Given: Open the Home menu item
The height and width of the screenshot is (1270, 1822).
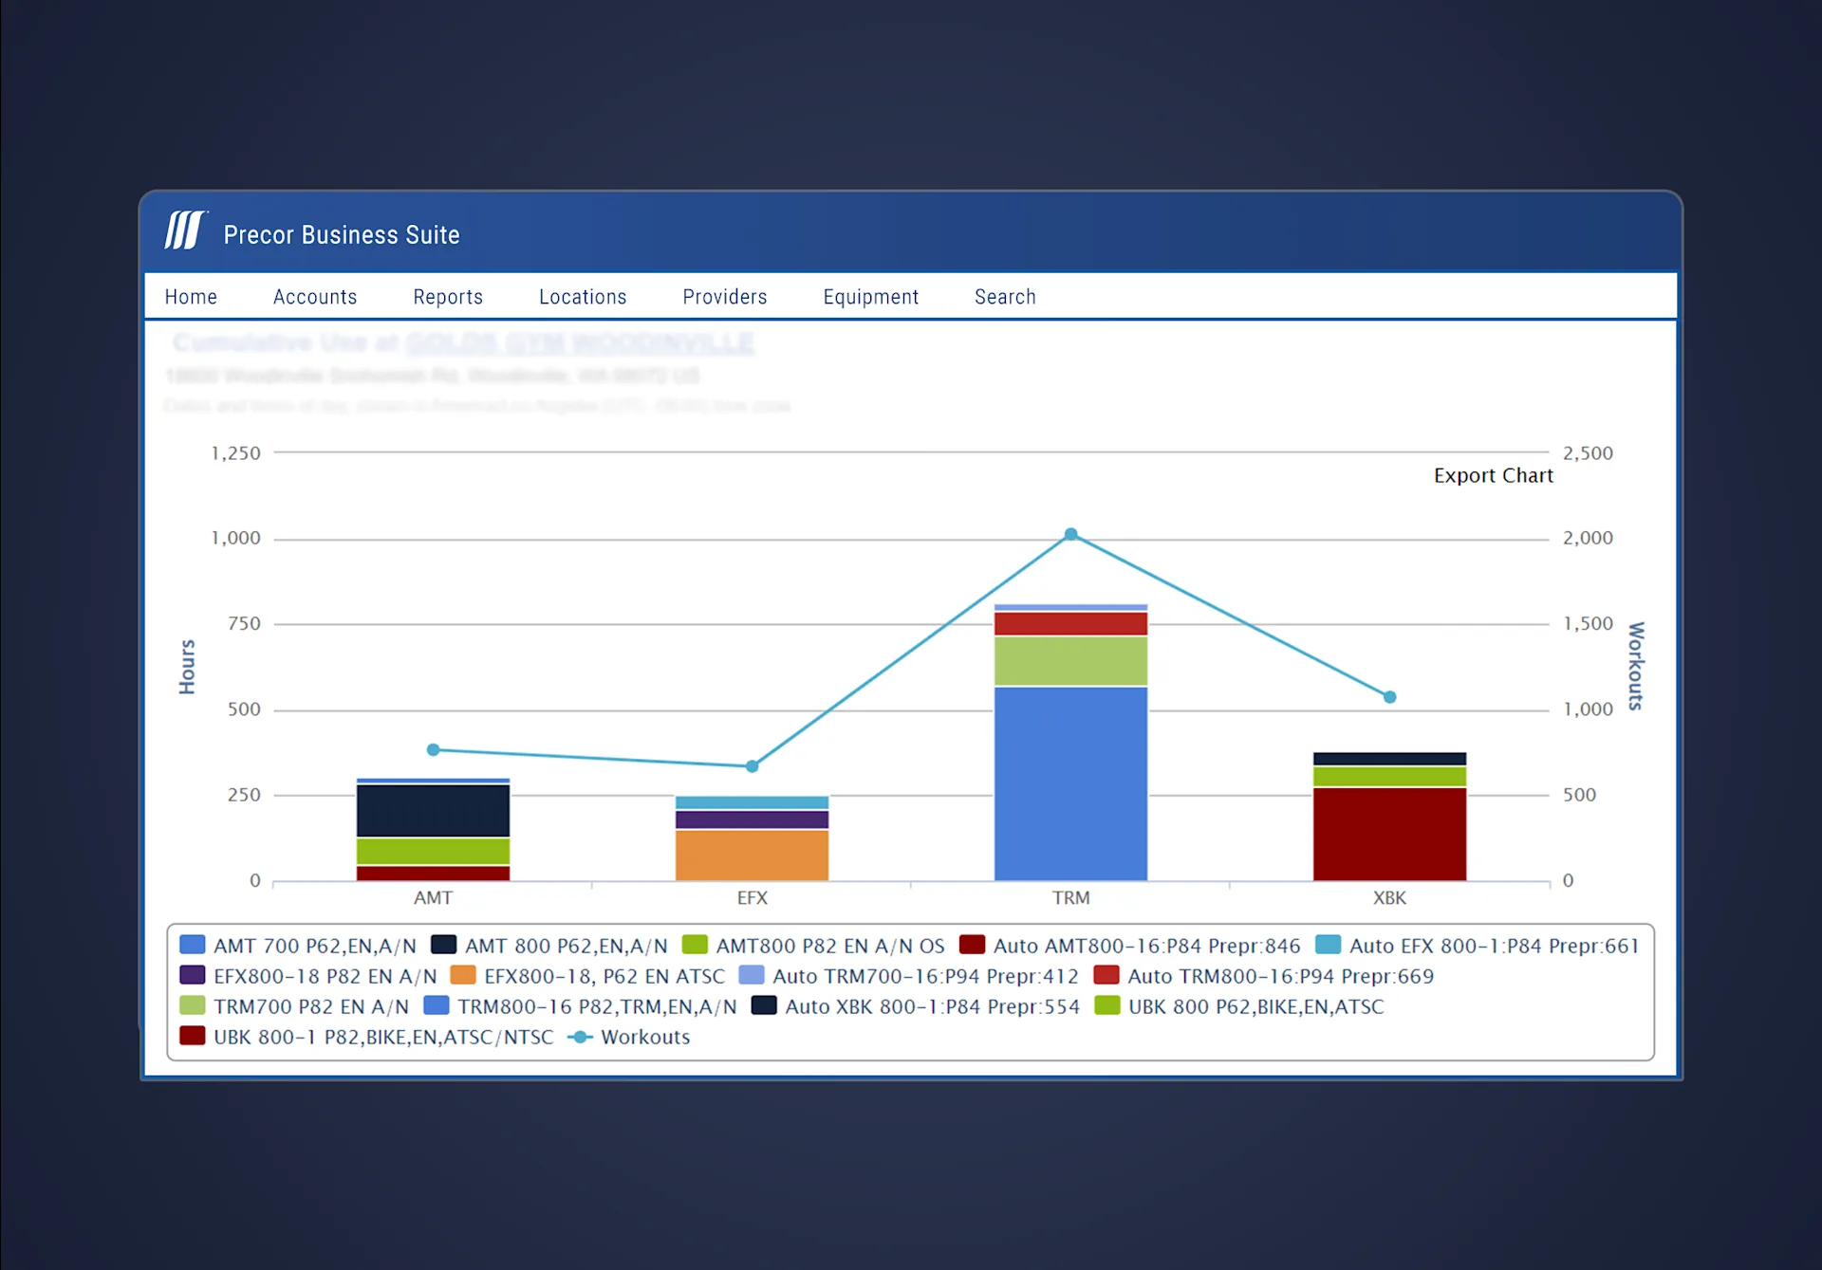Looking at the screenshot, I should [x=191, y=297].
